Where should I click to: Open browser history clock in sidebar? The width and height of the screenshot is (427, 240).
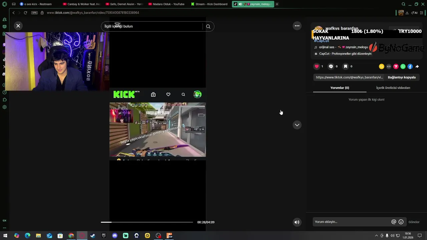pyautogui.click(x=4, y=92)
